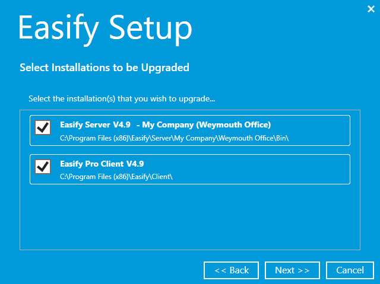This screenshot has width=380, height=284.
Task: Cancel the Easify Setup wizard
Action: coord(350,270)
